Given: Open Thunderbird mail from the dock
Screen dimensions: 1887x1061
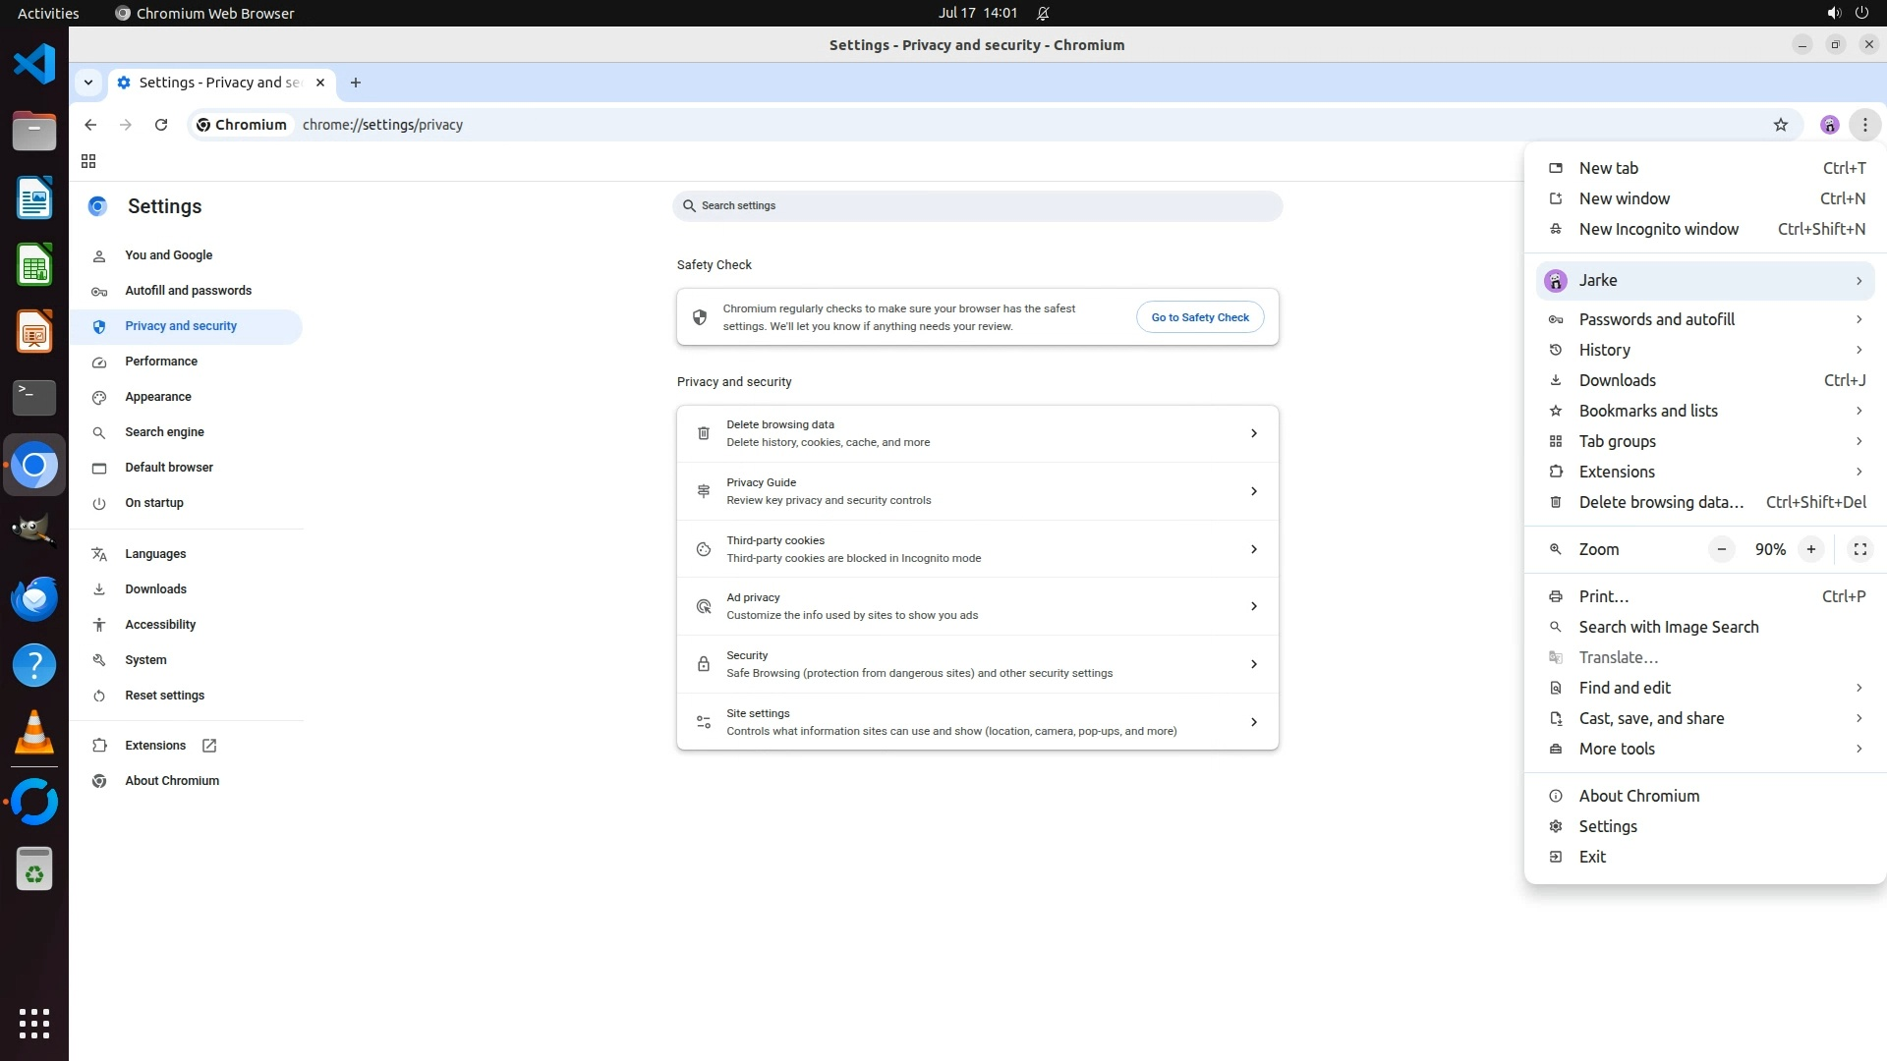Looking at the screenshot, I should pyautogui.click(x=34, y=598).
